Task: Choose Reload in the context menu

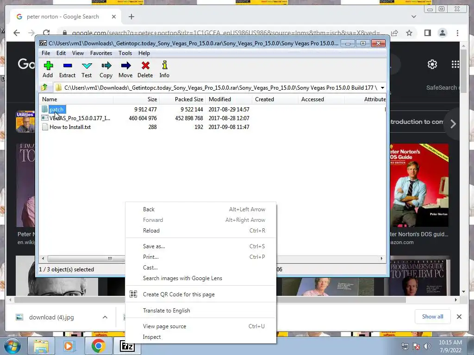Action: pos(201,231)
